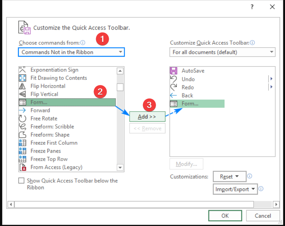The width and height of the screenshot is (285, 226).
Task: Click the commands list scrollbar thumb
Action: 120,87
